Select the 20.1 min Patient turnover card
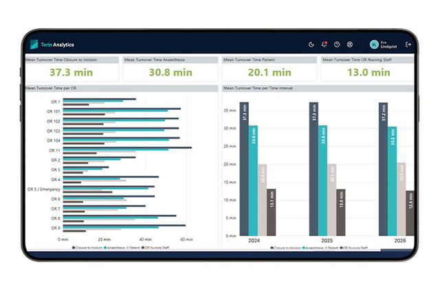 click(x=269, y=69)
